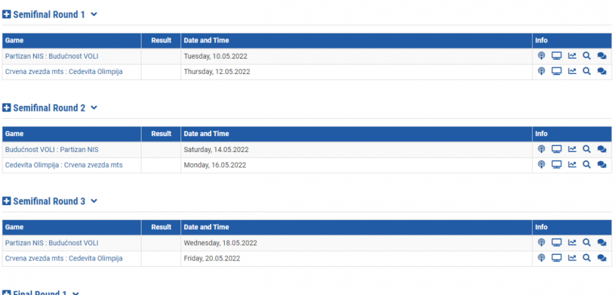Open Partizan NIS : Budućnost VOLI link in Semifinal Round 1
The width and height of the screenshot is (616, 295).
point(52,56)
